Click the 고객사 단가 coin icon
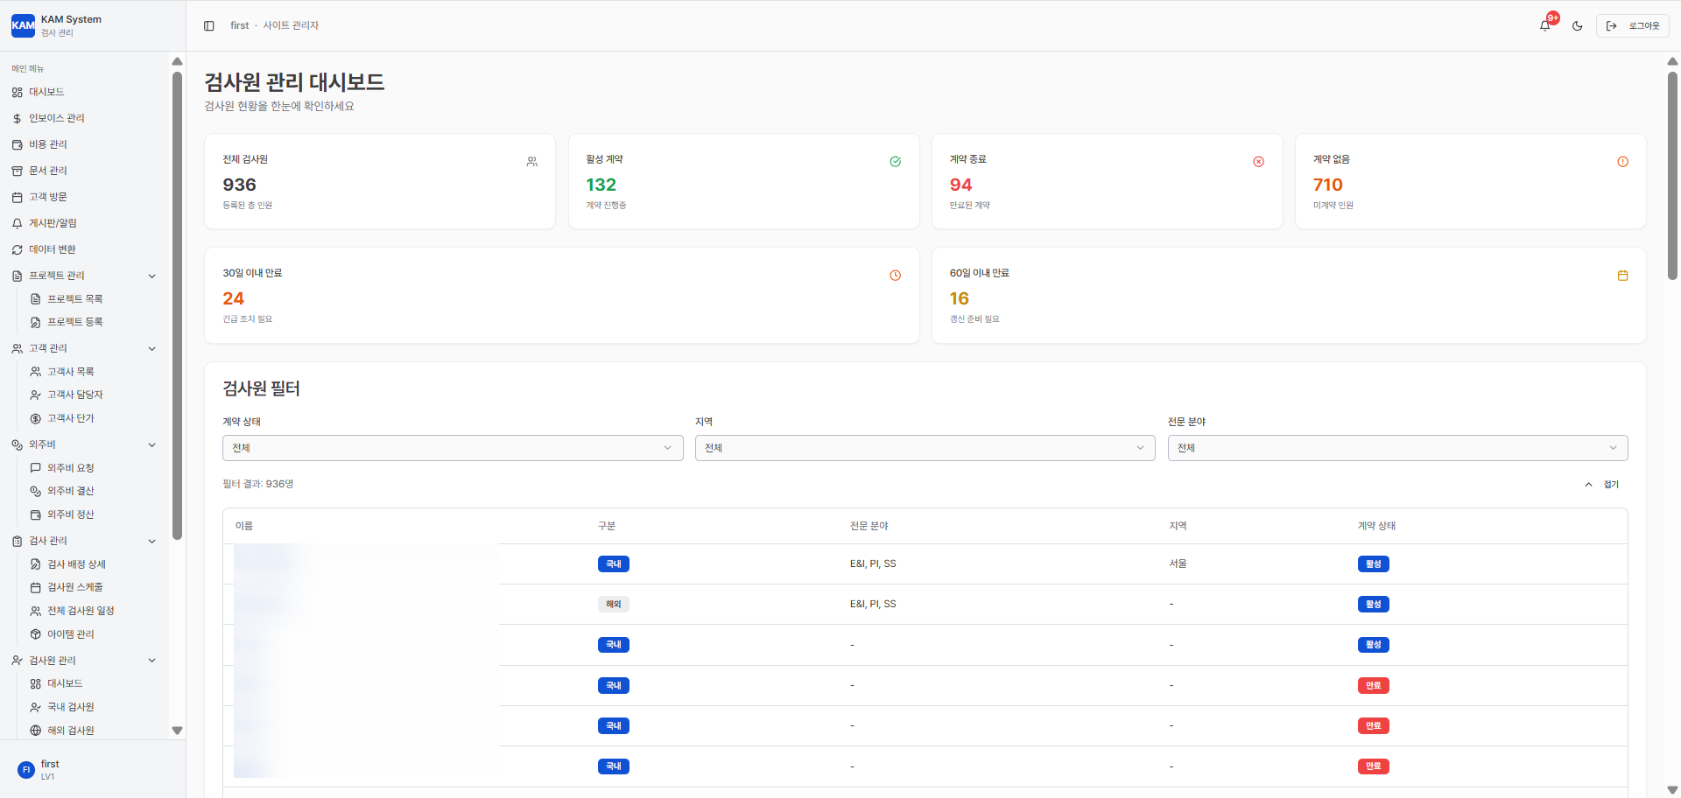Viewport: 1681px width, 798px height. 36,419
